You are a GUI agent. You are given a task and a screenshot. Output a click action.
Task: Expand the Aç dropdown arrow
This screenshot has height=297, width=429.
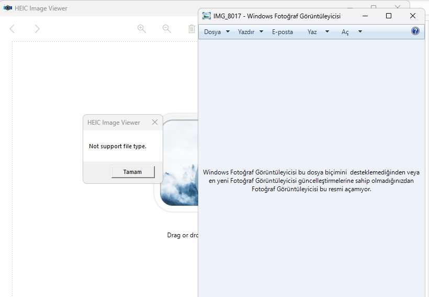pyautogui.click(x=360, y=32)
